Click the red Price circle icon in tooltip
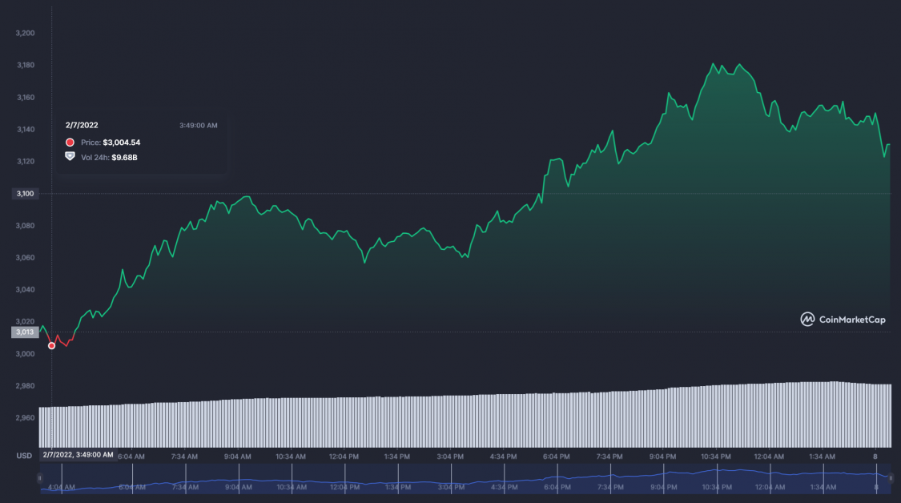Screen dimensions: 901x503 70,142
